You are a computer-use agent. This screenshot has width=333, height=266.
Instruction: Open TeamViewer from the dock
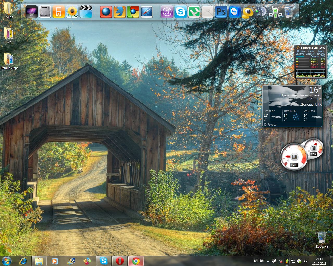[x=235, y=12]
